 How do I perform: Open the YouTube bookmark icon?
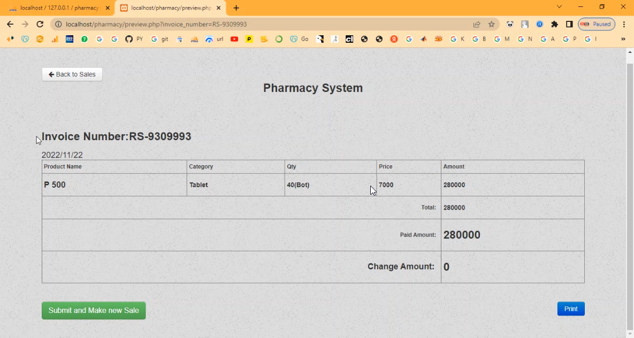234,39
